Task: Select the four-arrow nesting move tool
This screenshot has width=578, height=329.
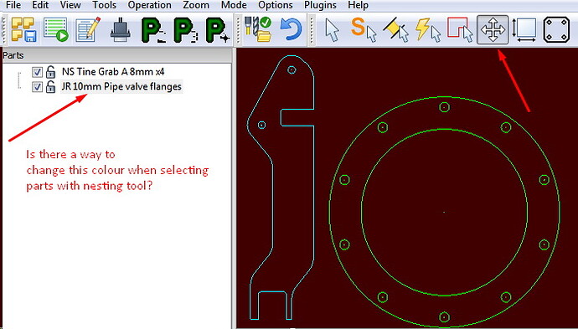Action: pos(493,29)
